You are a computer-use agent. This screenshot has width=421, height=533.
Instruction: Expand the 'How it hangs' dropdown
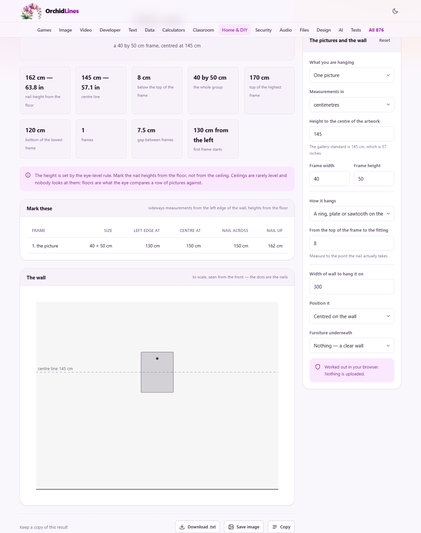pyautogui.click(x=352, y=214)
